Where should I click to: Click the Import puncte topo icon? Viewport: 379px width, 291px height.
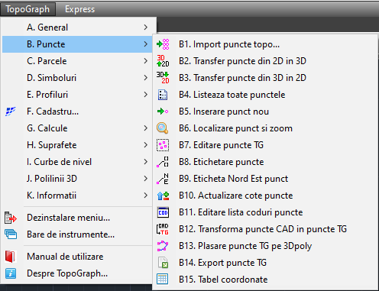[x=163, y=44]
